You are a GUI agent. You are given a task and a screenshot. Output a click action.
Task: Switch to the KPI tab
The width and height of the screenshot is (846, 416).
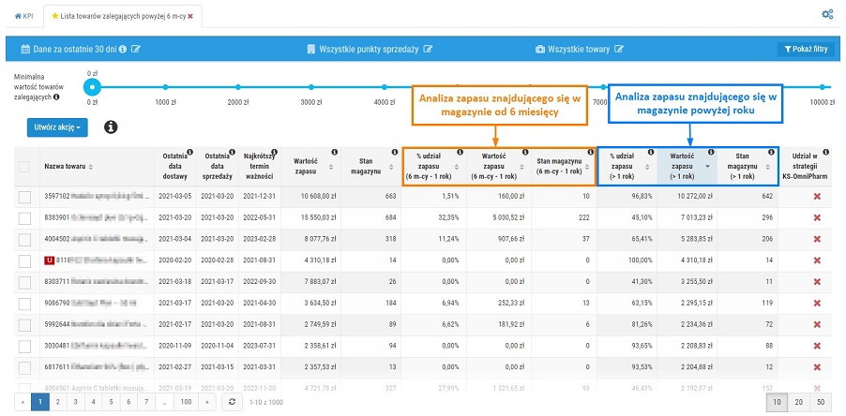[x=24, y=16]
